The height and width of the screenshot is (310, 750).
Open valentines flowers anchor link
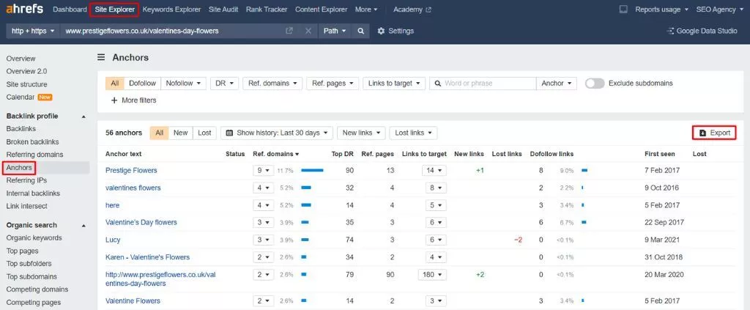click(x=133, y=188)
